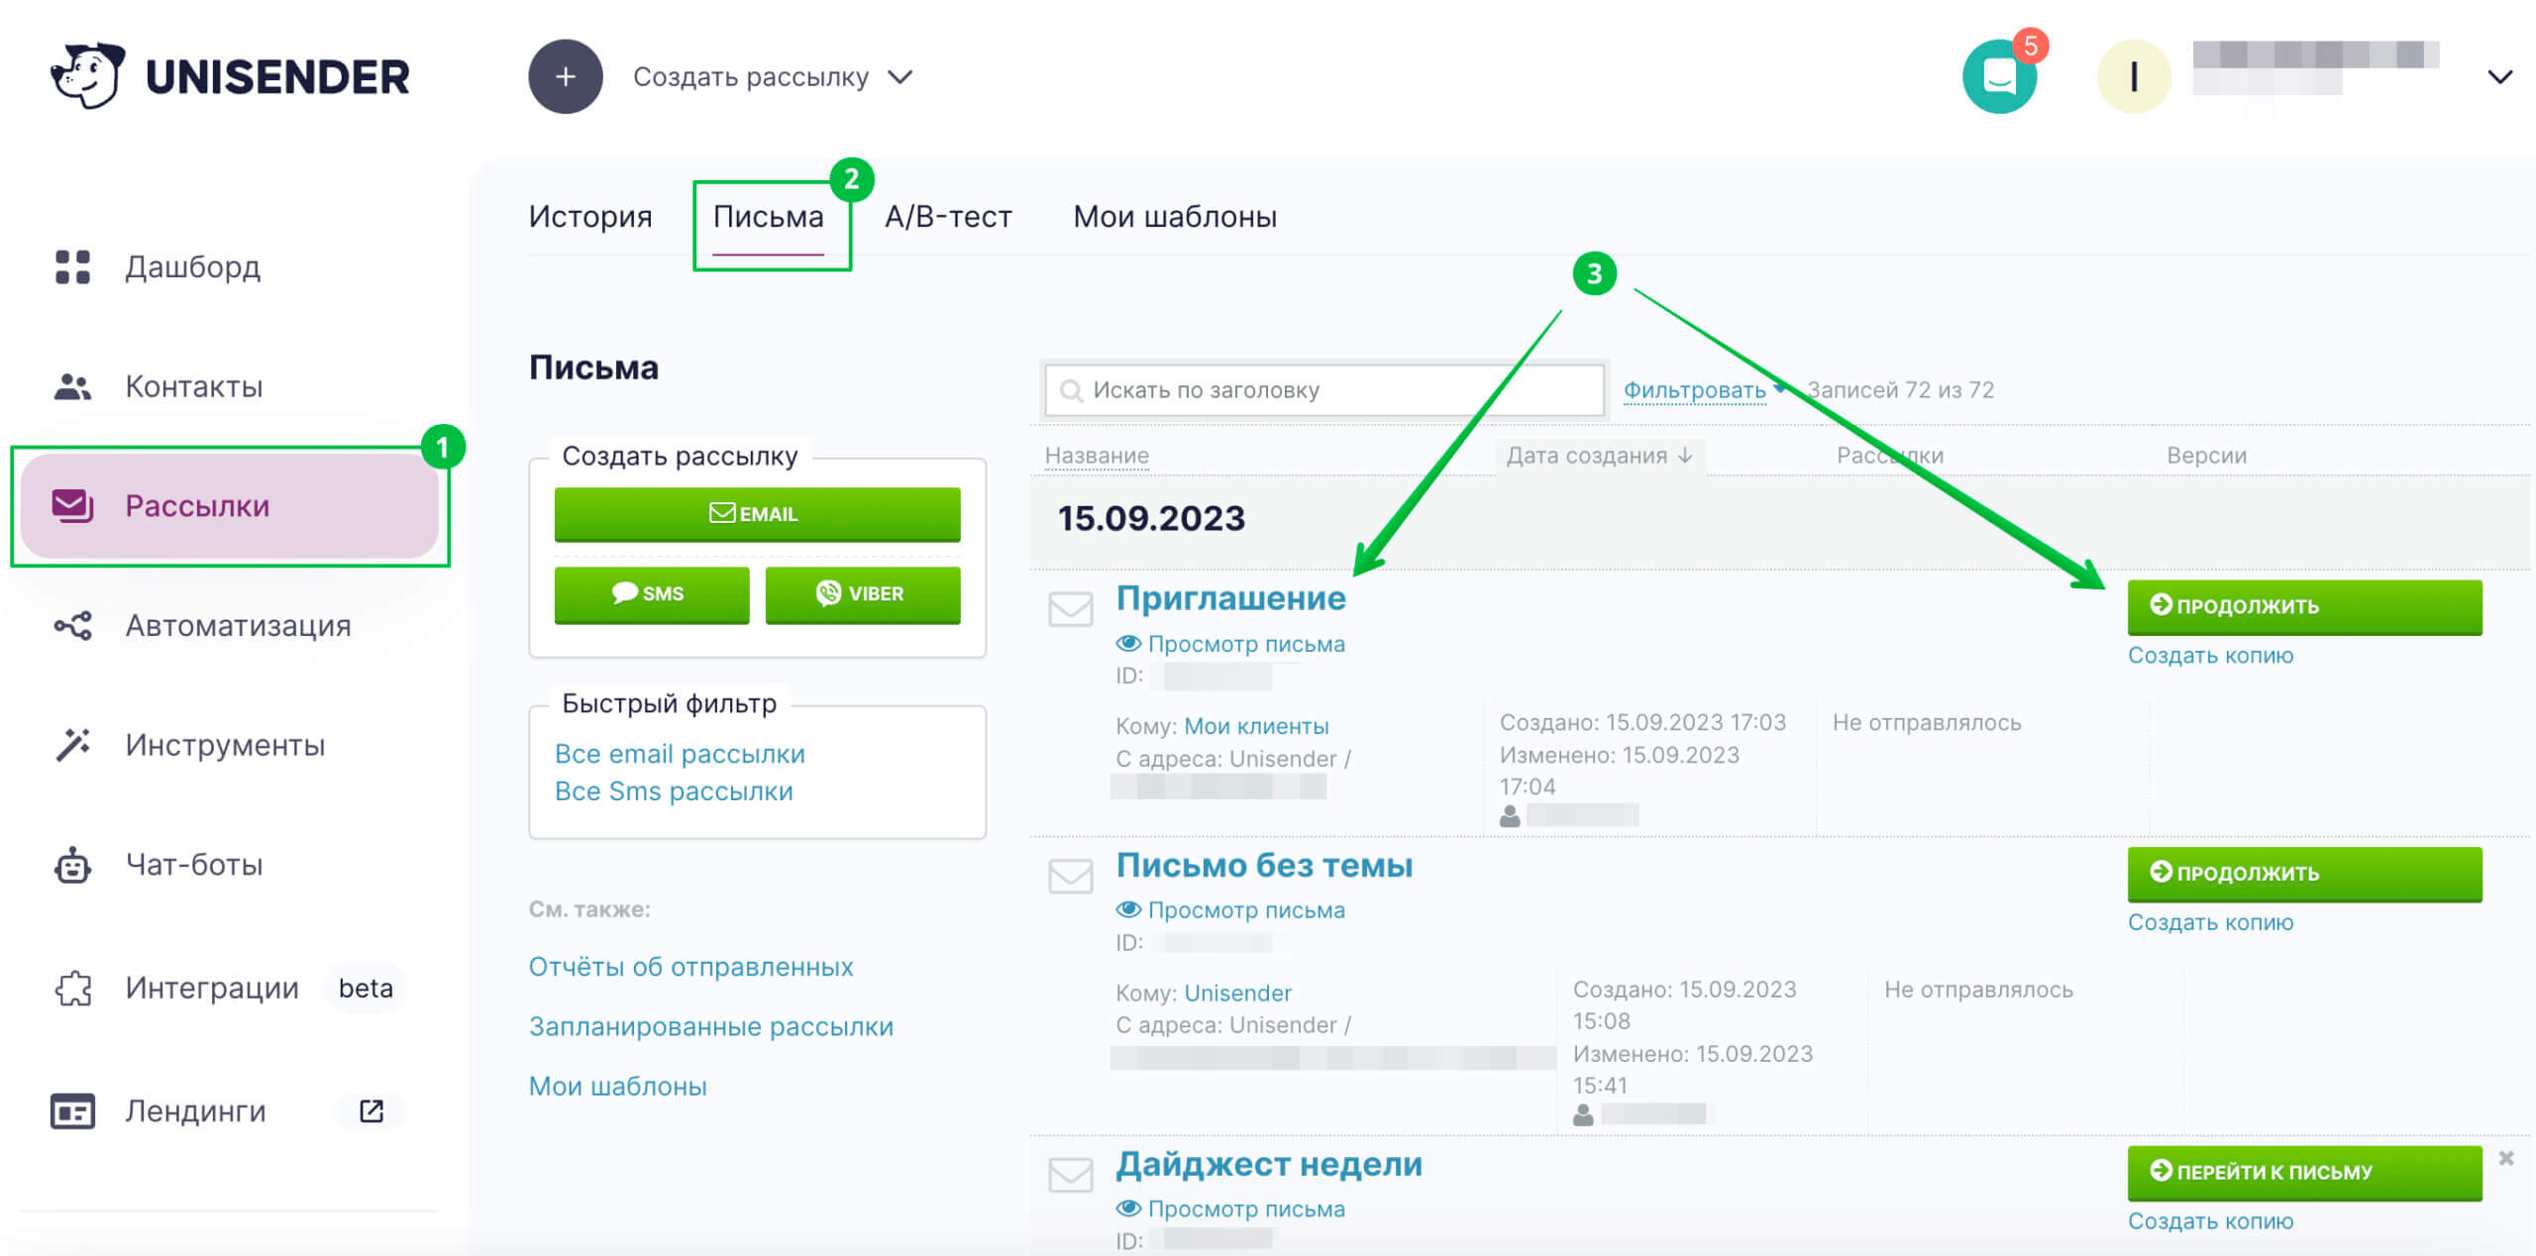Sort by Название column header
The height and width of the screenshot is (1256, 2536).
[1097, 456]
